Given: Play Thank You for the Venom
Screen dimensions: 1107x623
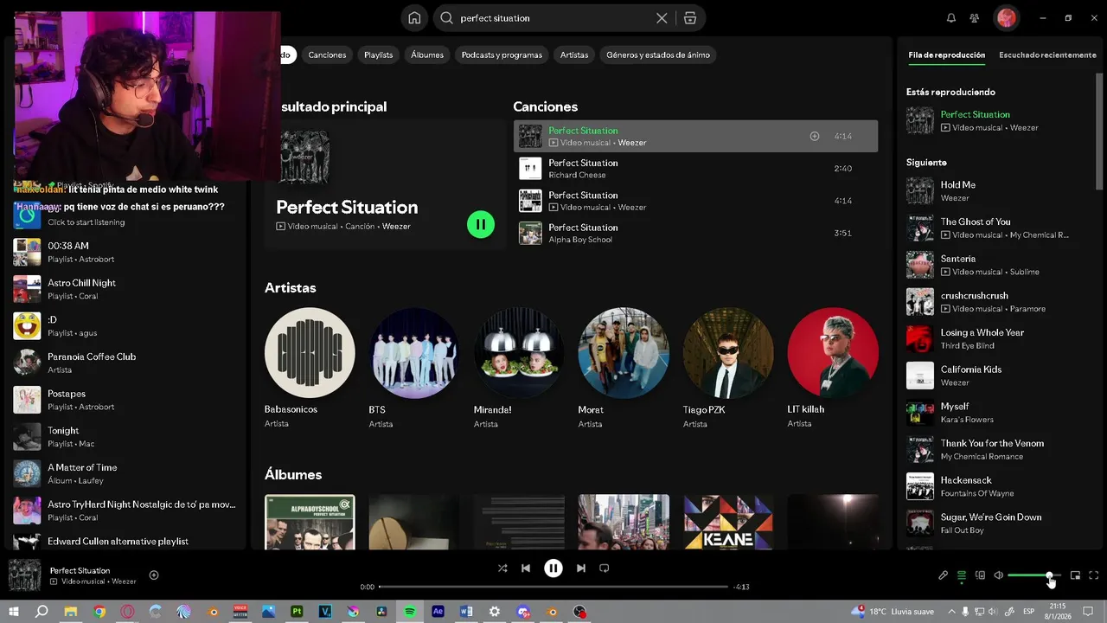Looking at the screenshot, I should point(999,450).
